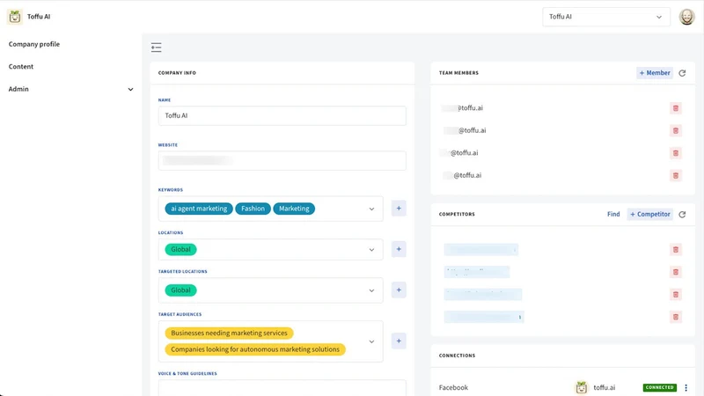
Task: Refresh the Competitors list
Action: click(x=682, y=215)
